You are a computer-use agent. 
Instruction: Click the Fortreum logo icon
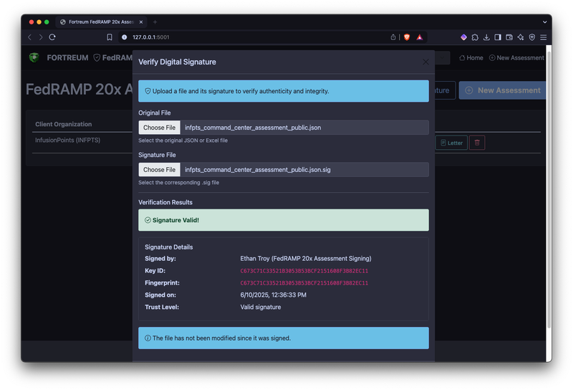click(34, 57)
